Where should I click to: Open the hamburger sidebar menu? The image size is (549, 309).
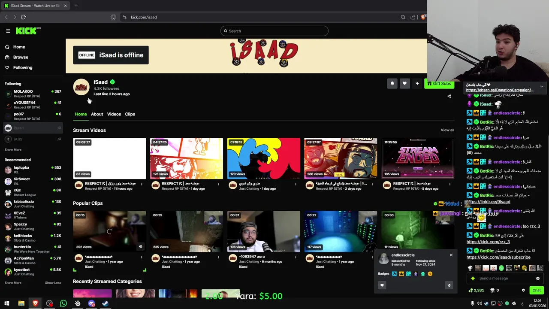[x=8, y=31]
